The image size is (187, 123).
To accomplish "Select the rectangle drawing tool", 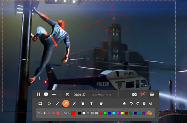I will (40, 103).
